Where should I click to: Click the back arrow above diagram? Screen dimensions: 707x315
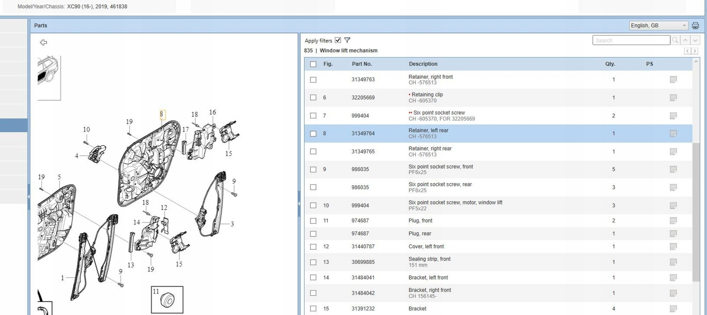(x=43, y=42)
